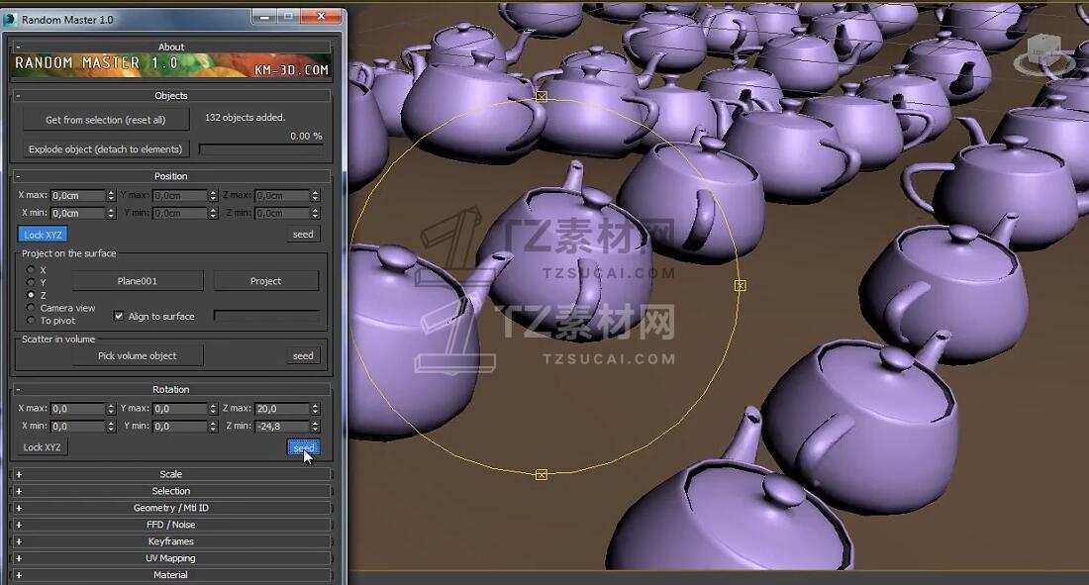Click the right handle of the rotation gizmo
This screenshot has height=585, width=1089.
[x=741, y=285]
